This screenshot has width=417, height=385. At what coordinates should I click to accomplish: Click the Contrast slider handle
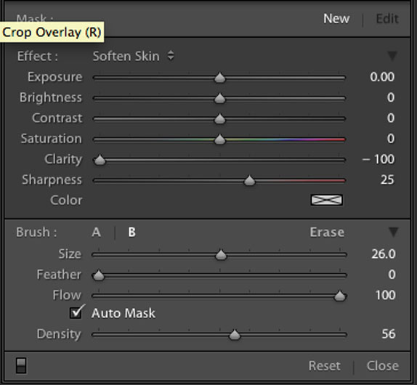tap(219, 118)
